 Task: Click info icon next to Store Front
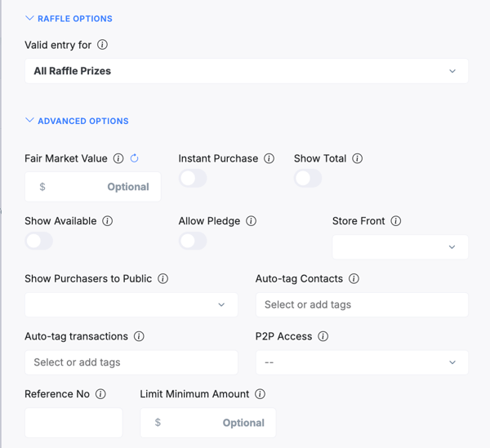pos(395,221)
